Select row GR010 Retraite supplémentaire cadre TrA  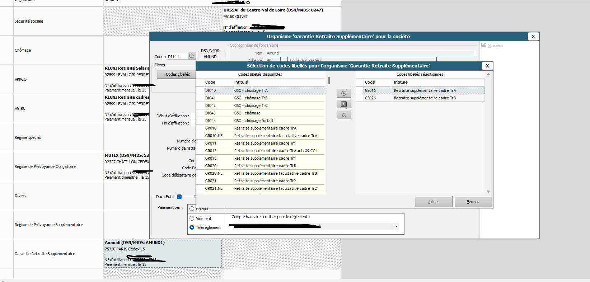click(260, 128)
